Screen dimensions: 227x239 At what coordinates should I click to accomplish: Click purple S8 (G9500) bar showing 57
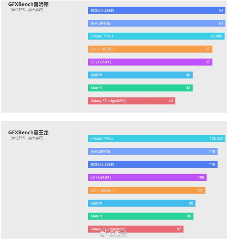(150, 62)
